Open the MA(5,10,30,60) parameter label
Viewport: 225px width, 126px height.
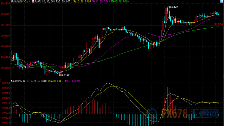tap(45, 1)
